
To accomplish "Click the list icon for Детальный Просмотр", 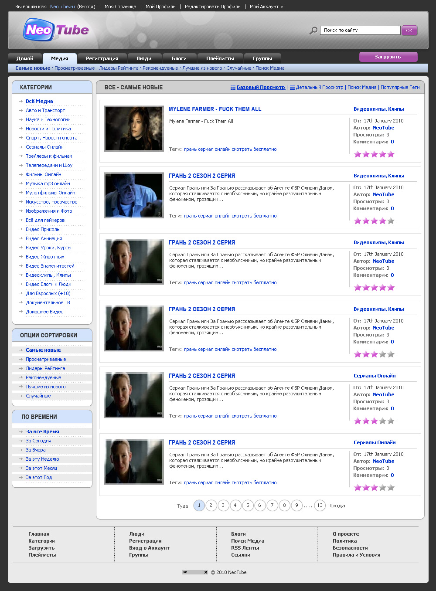I will tap(292, 88).
